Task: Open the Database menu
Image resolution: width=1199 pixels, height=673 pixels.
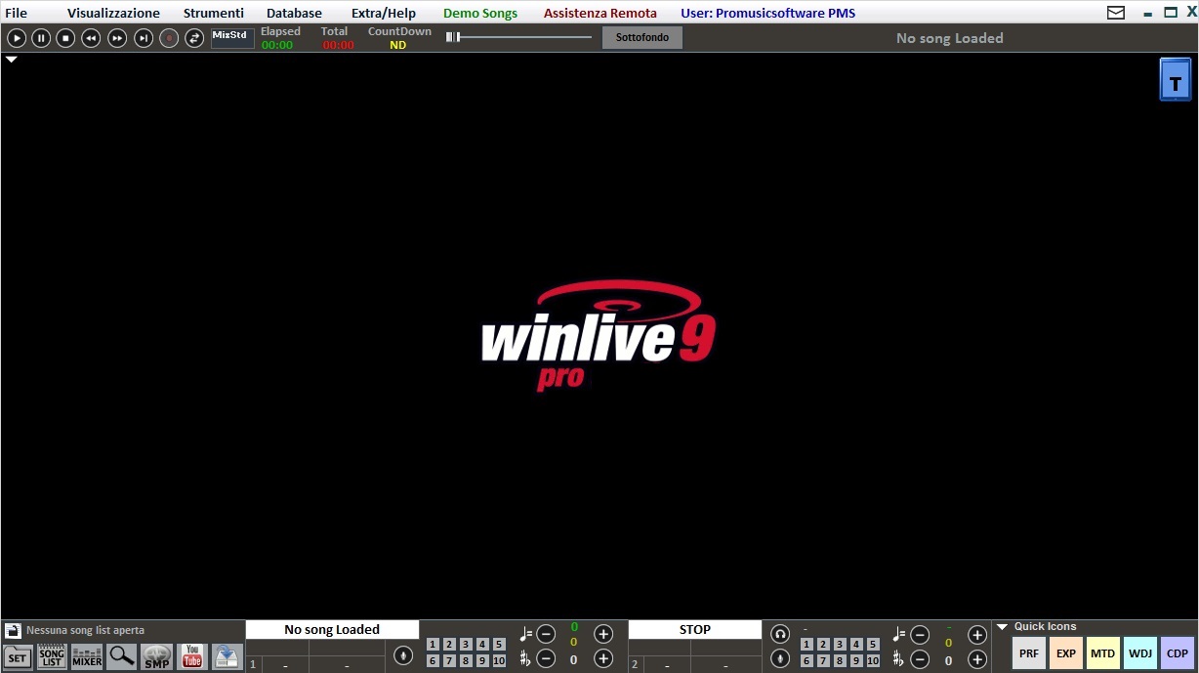Action: pyautogui.click(x=294, y=13)
